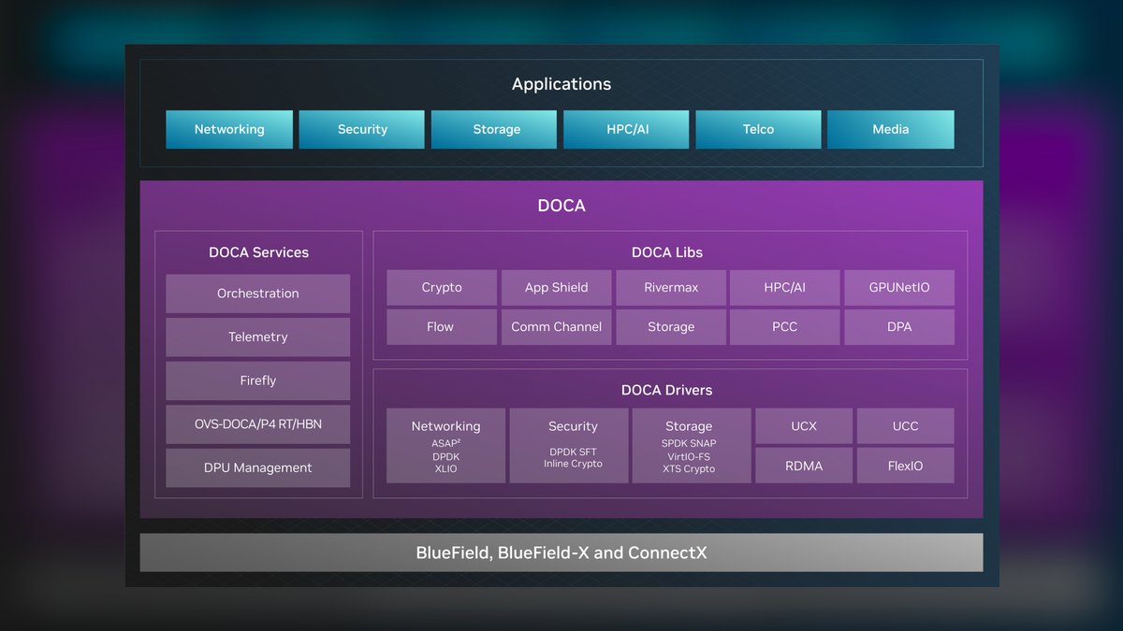
Task: Open the FlexIO driver box
Action: coord(906,466)
